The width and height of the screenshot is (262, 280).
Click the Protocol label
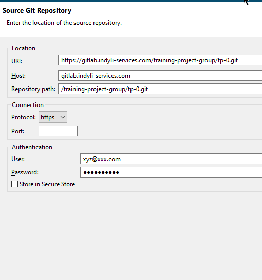point(24,117)
